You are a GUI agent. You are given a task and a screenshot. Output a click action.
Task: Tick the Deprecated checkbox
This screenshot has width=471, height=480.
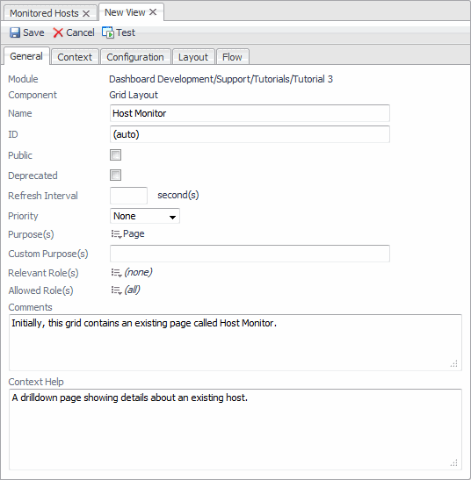click(x=116, y=176)
